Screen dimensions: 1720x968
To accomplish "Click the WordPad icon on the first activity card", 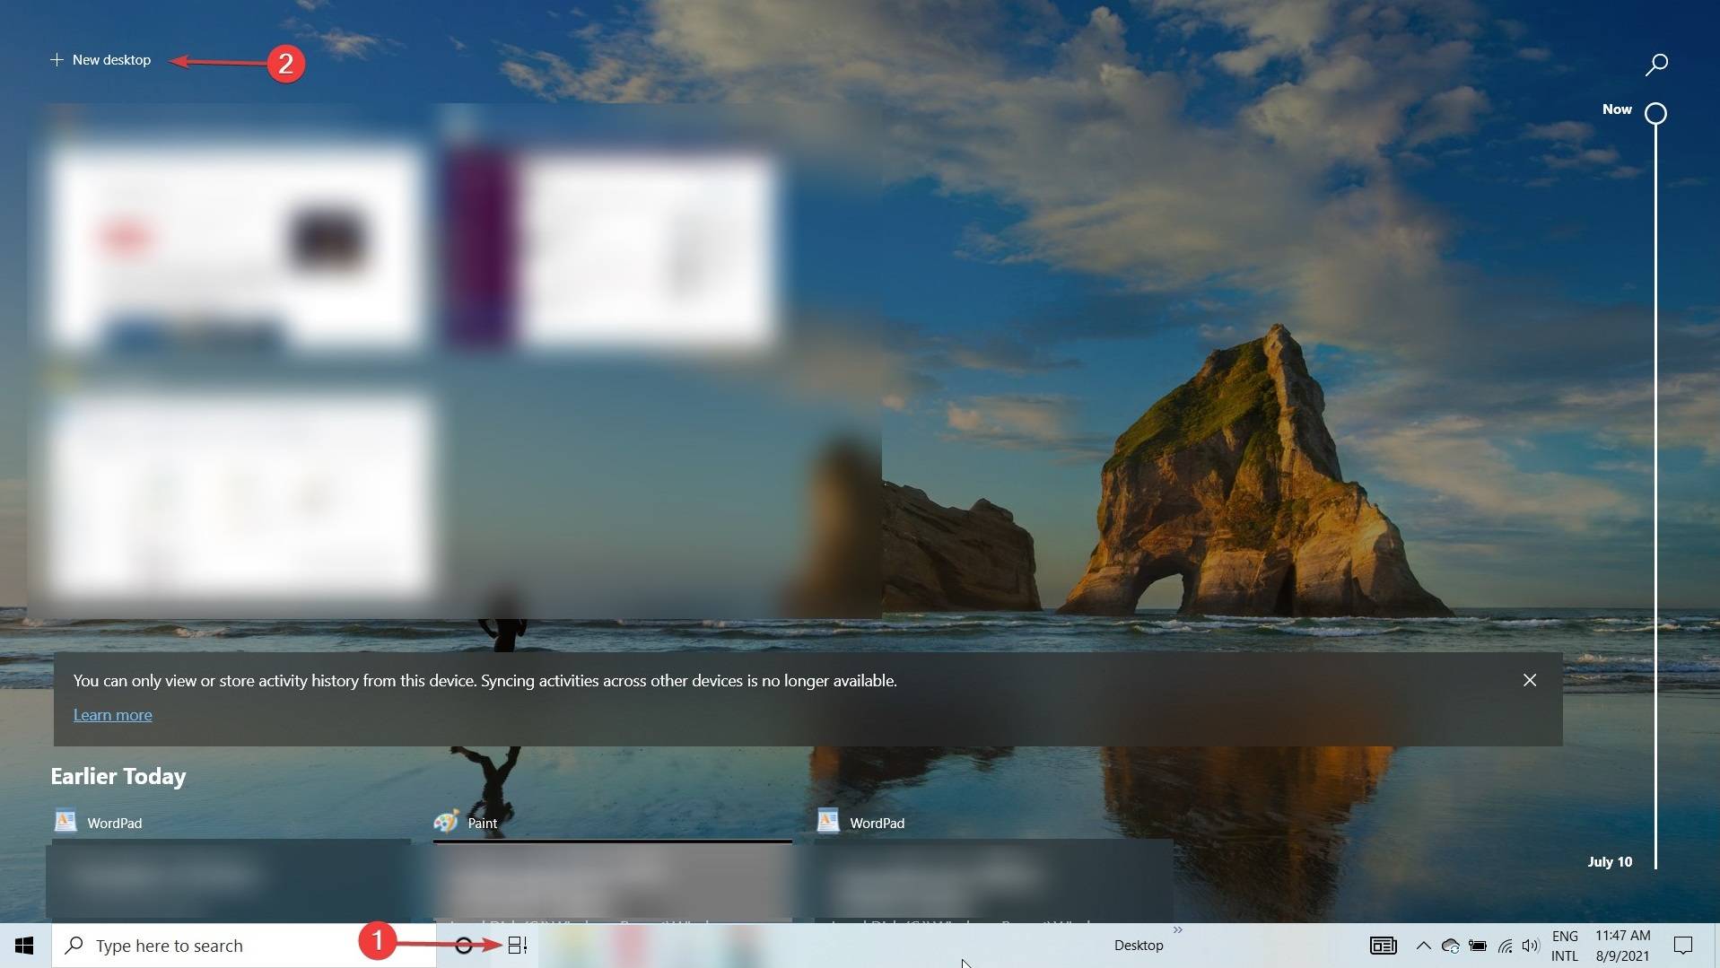I will (x=64, y=821).
